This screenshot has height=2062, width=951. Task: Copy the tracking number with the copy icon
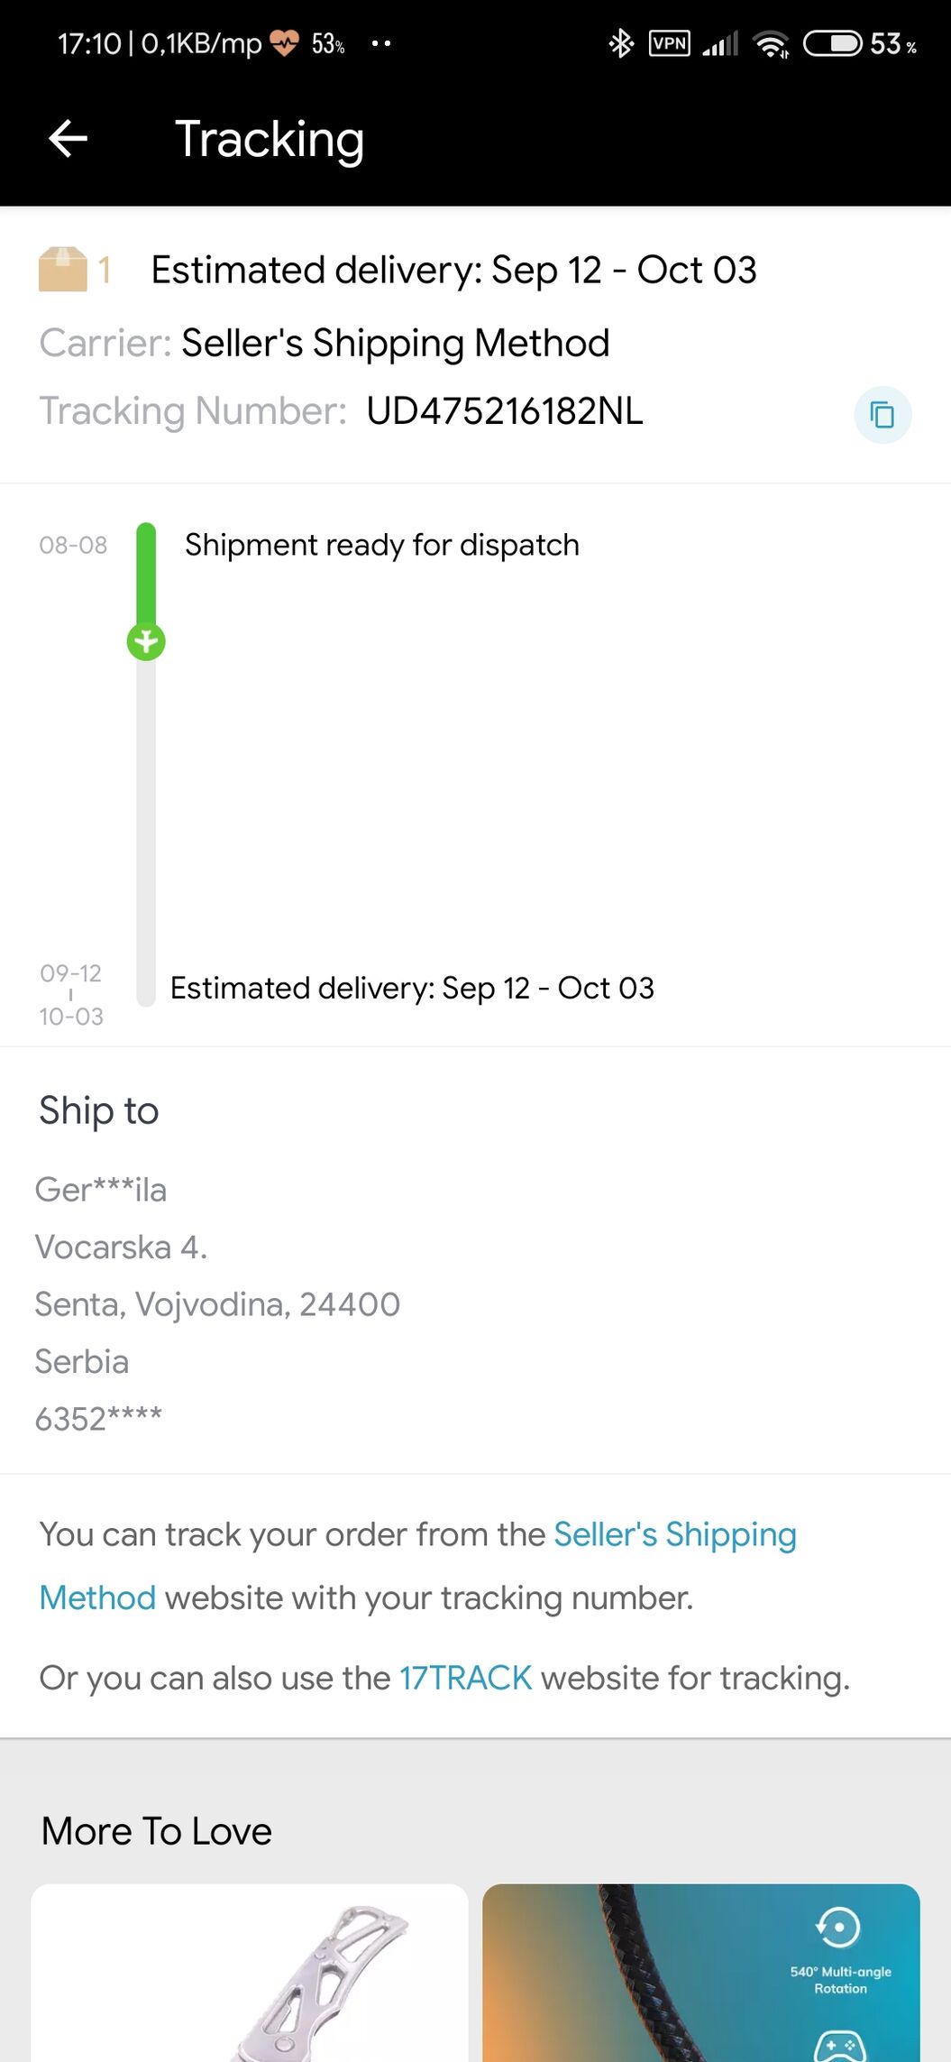882,415
